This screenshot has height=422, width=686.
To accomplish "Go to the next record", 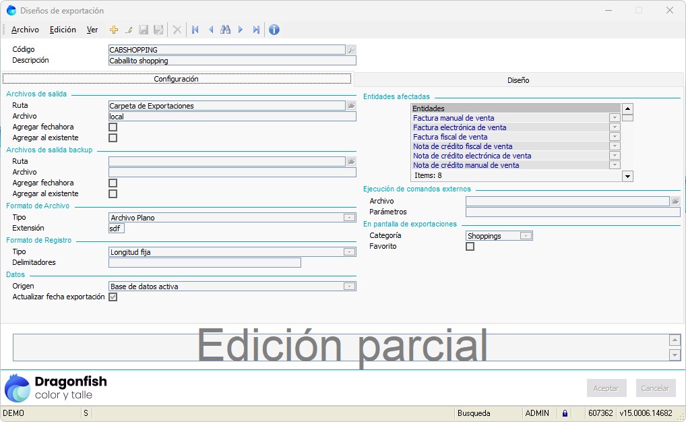I will click(241, 30).
